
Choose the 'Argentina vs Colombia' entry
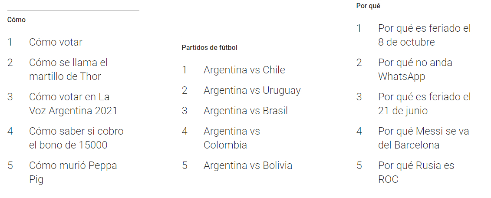(x=232, y=138)
